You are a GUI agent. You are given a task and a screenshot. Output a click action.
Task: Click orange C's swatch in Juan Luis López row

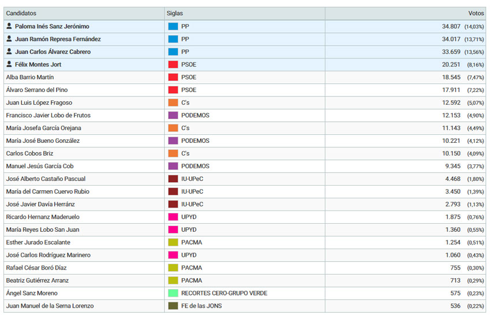click(x=173, y=103)
